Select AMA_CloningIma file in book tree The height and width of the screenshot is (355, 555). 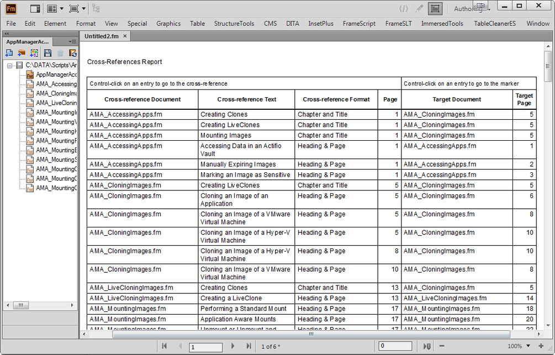(x=52, y=93)
